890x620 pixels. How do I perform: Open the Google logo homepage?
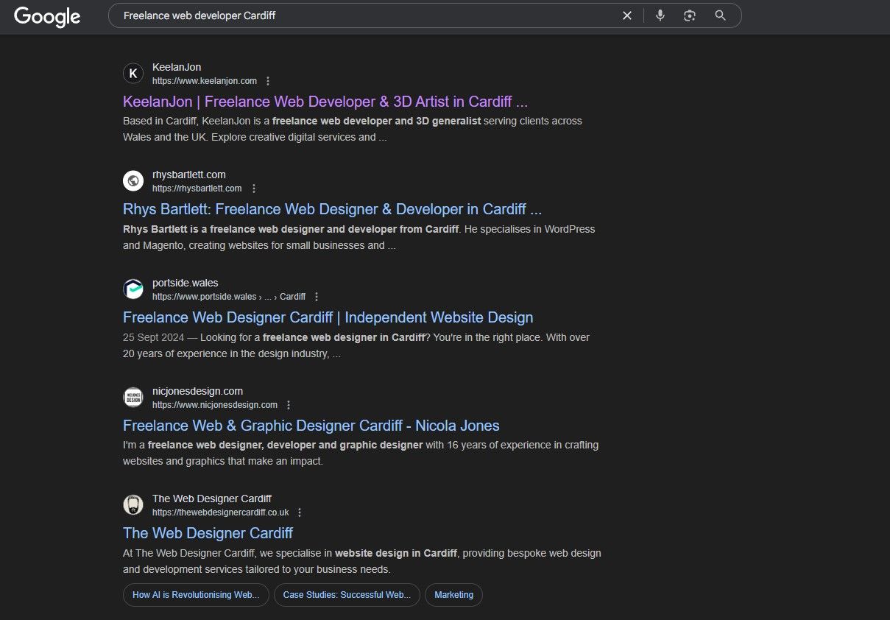[47, 16]
